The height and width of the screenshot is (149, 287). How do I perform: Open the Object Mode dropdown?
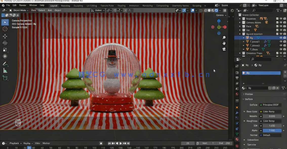click(x=20, y=10)
